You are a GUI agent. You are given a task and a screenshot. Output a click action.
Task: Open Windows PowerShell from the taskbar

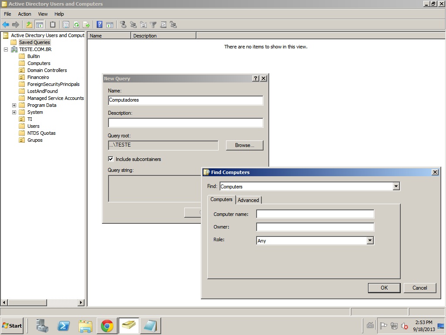point(64,325)
